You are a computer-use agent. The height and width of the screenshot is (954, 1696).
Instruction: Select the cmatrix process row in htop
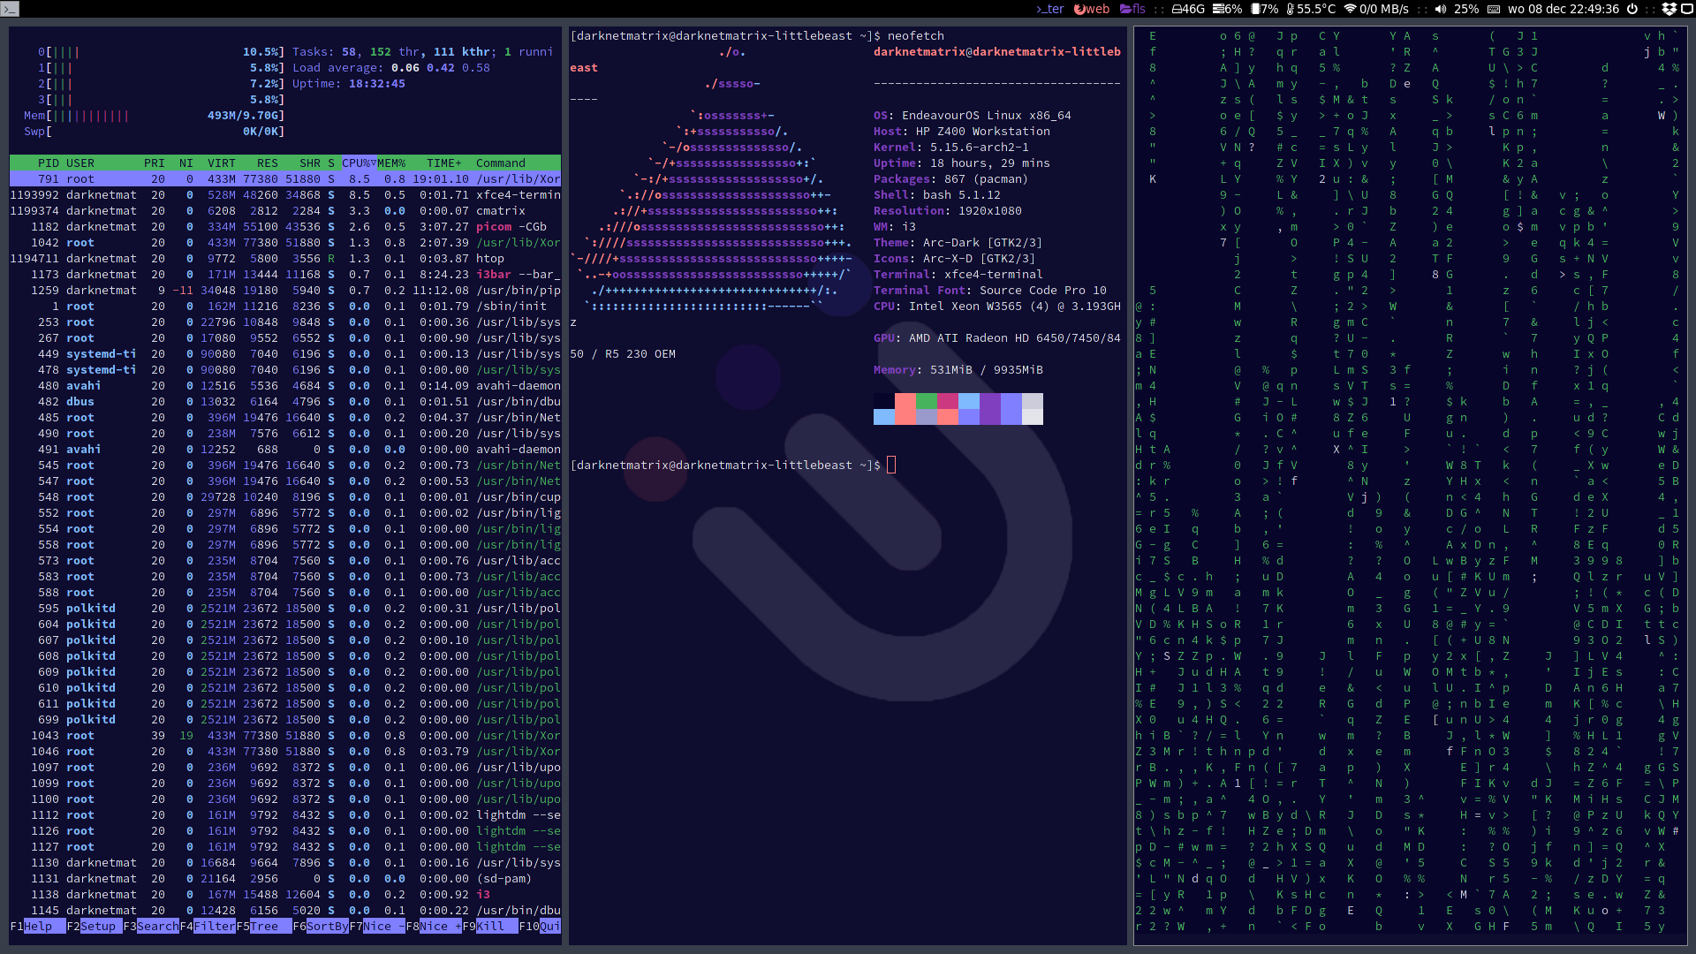[x=285, y=211]
